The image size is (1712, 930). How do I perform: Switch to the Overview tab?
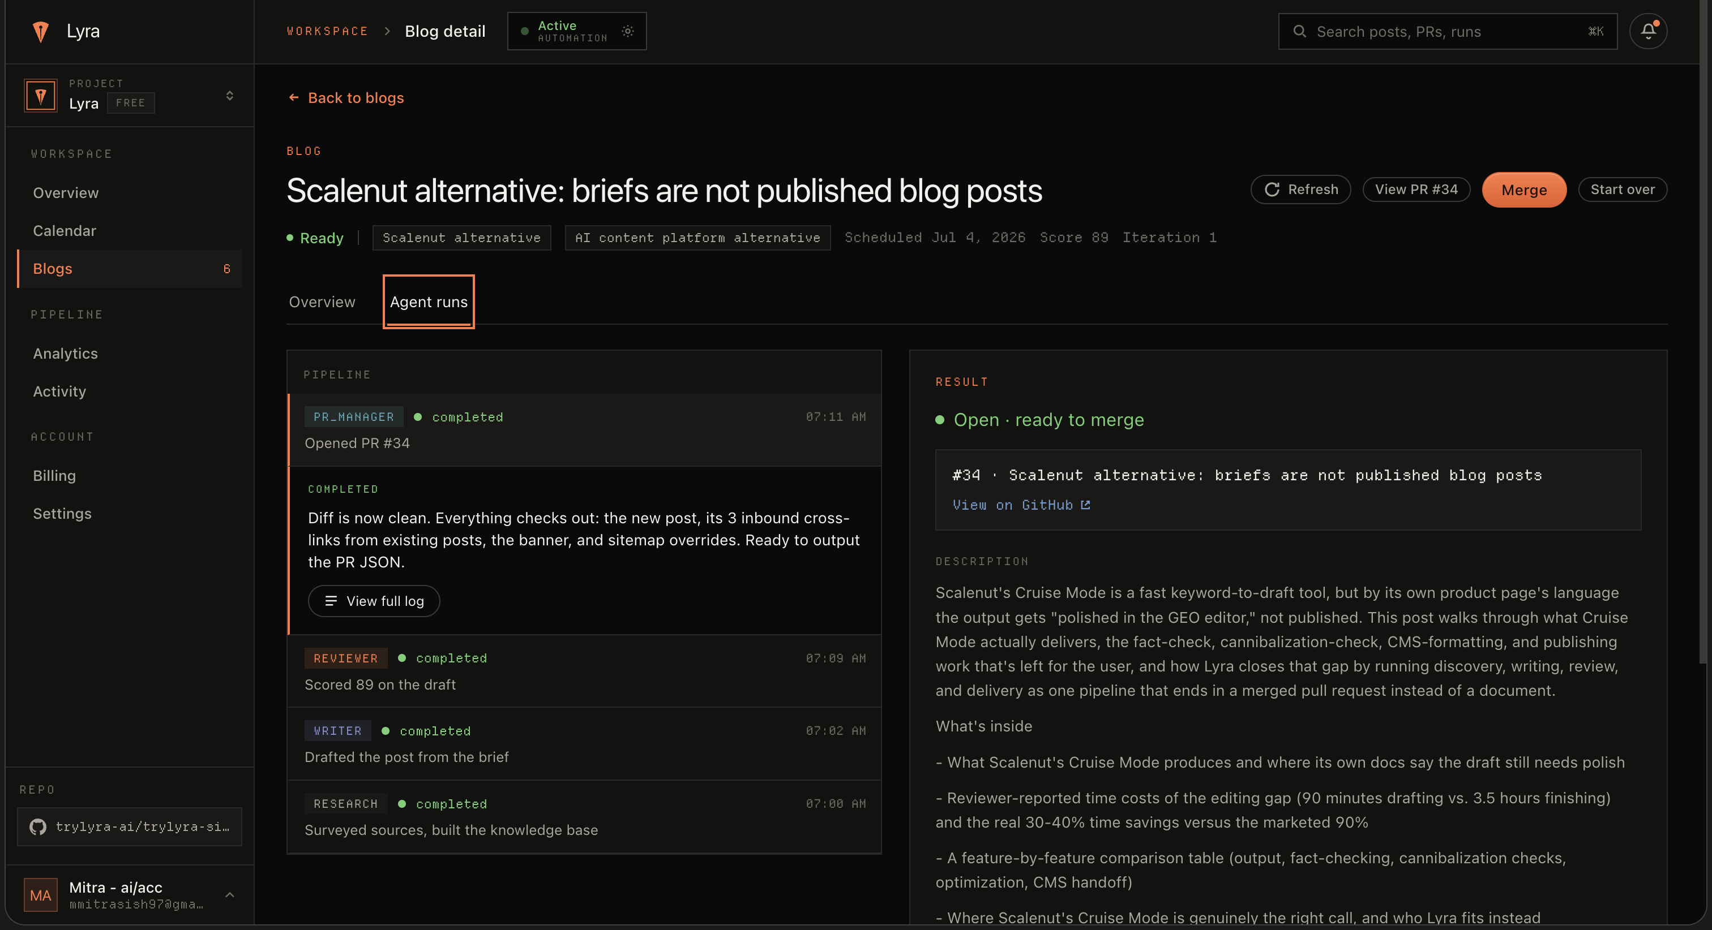pyautogui.click(x=322, y=302)
